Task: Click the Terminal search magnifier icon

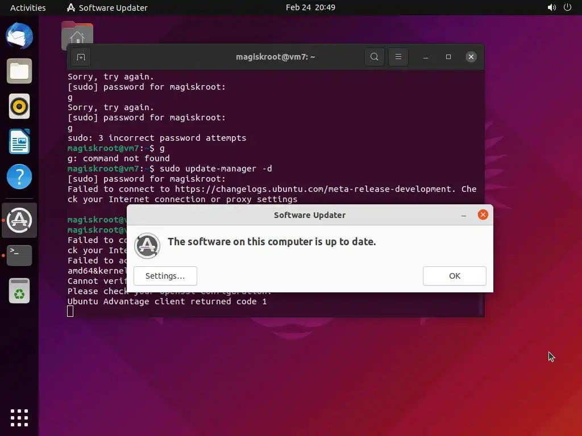Action: (x=375, y=57)
